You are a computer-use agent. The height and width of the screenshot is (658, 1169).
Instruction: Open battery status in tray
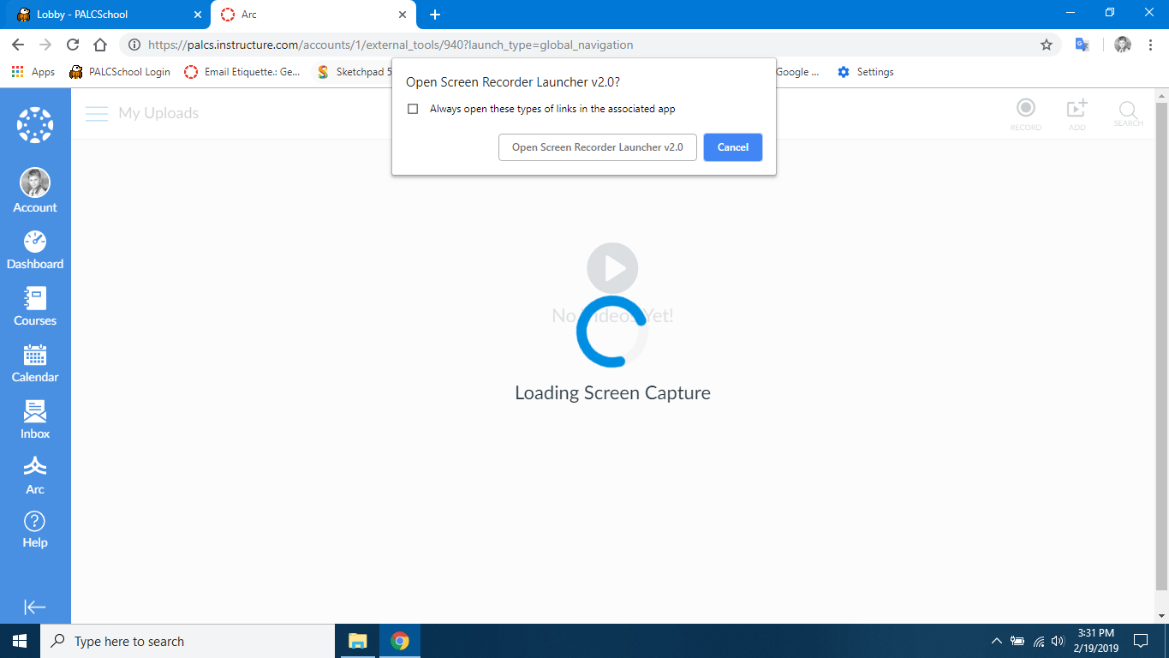[x=1017, y=641]
